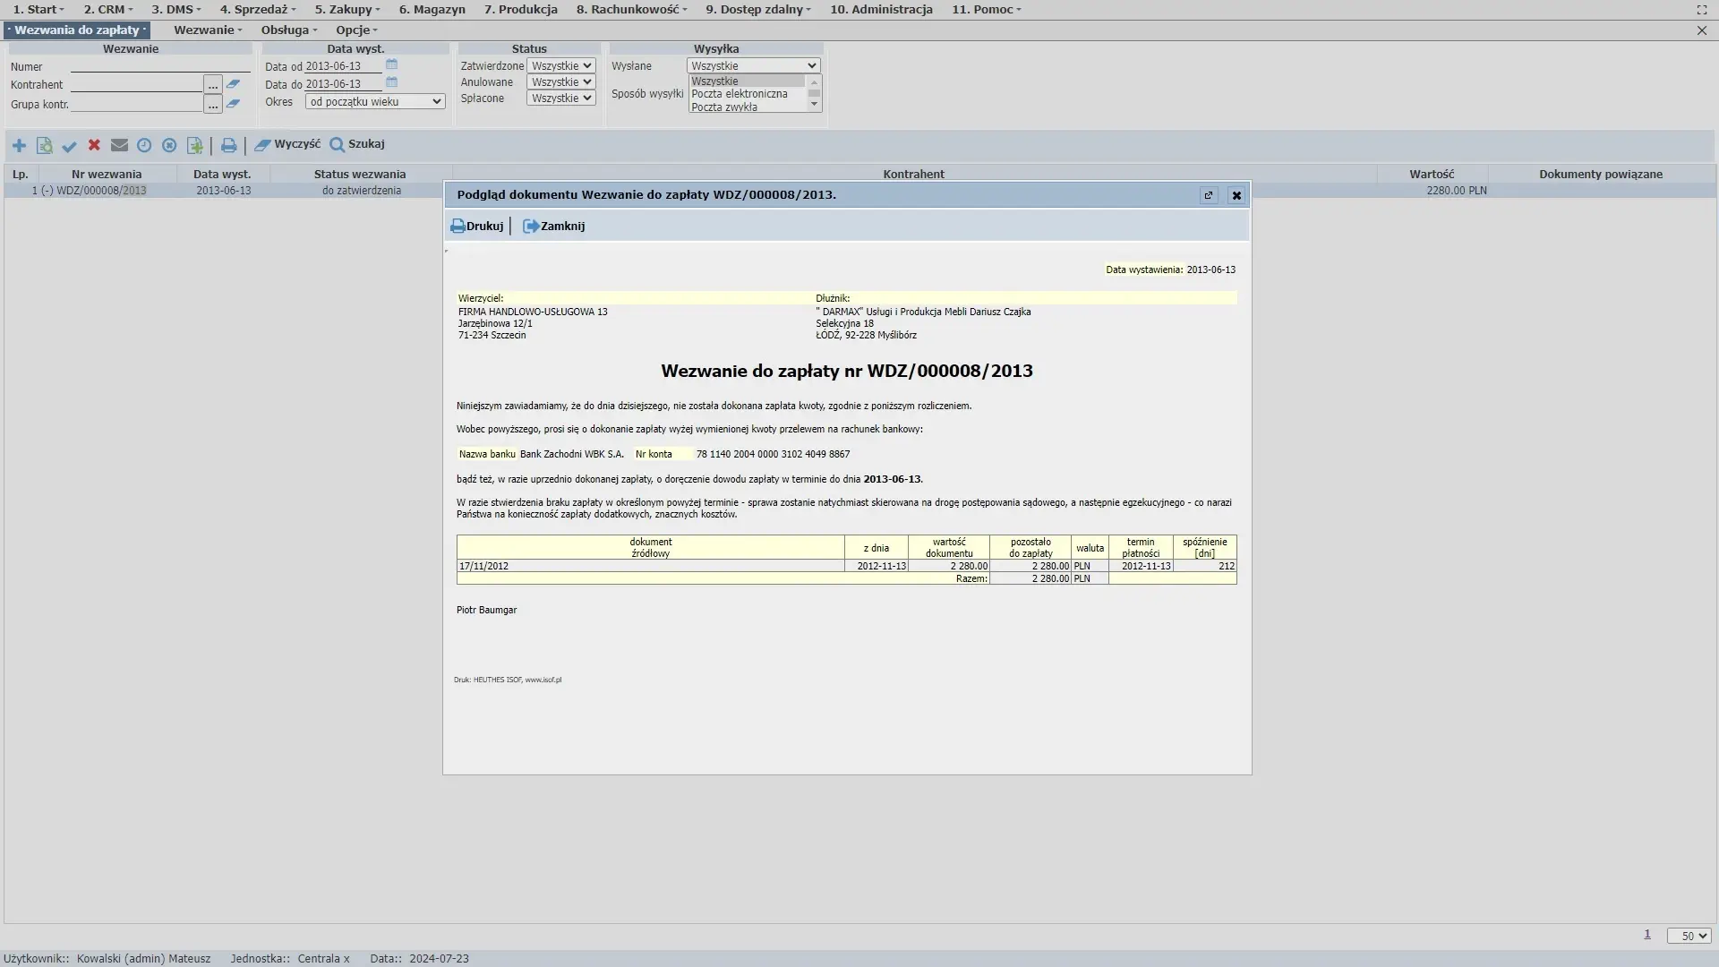The width and height of the screenshot is (1719, 967).
Task: Clear Kontrahent field with eraser icon
Action: pos(233,84)
